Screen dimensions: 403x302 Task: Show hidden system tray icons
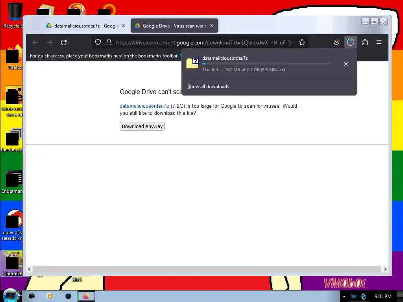[x=344, y=296]
